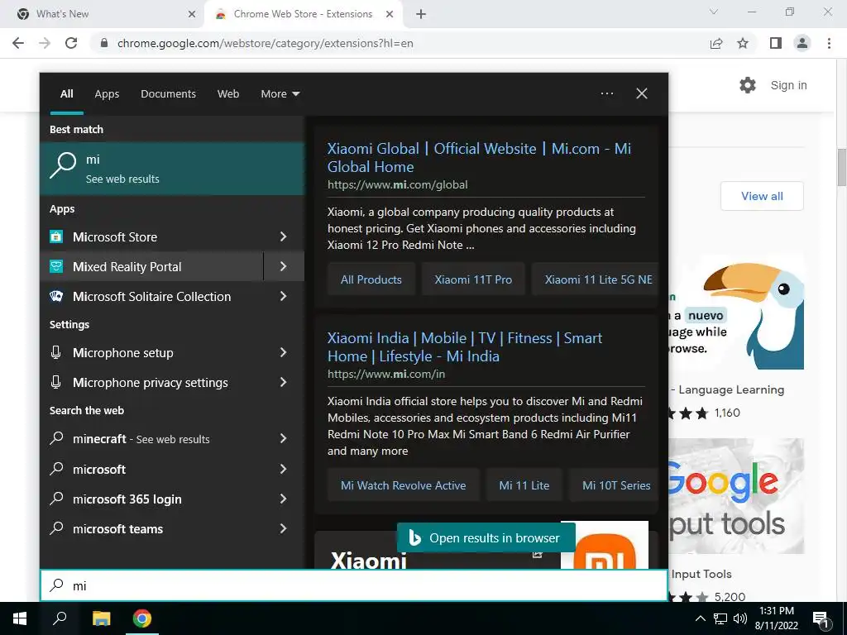Switch to Documents search filter
This screenshot has height=635, width=847.
coord(168,94)
